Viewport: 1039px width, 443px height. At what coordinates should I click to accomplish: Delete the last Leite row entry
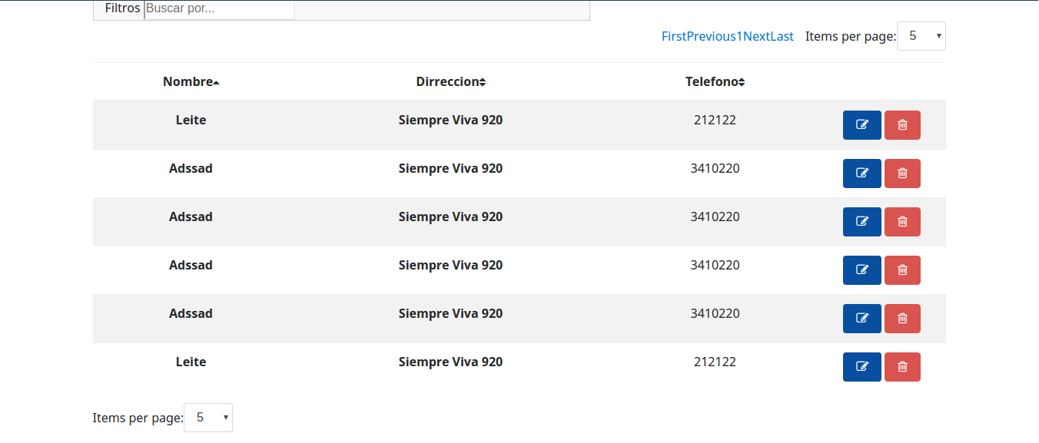click(902, 367)
